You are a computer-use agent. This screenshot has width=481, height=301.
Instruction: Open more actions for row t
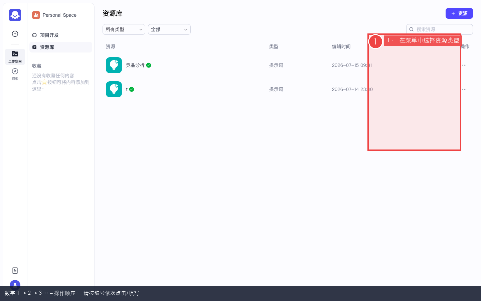[x=464, y=89]
